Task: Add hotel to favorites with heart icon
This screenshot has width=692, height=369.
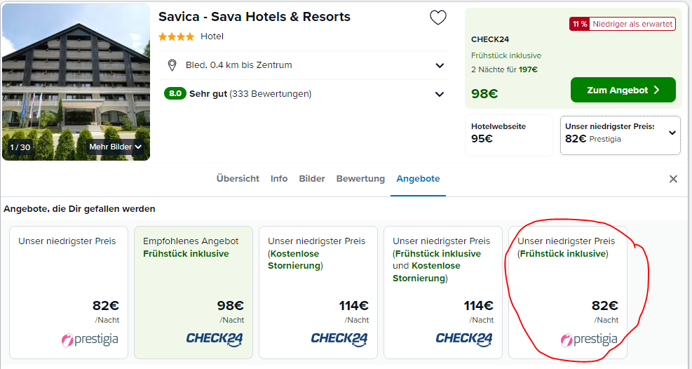Action: pyautogui.click(x=437, y=18)
